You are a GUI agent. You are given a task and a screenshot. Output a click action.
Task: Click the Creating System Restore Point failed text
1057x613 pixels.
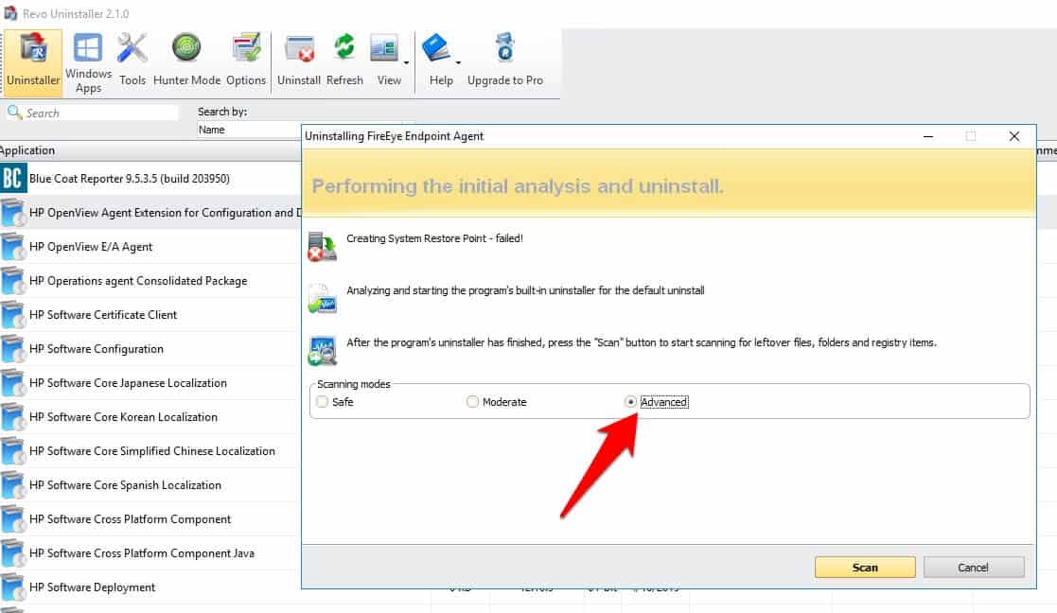(434, 238)
